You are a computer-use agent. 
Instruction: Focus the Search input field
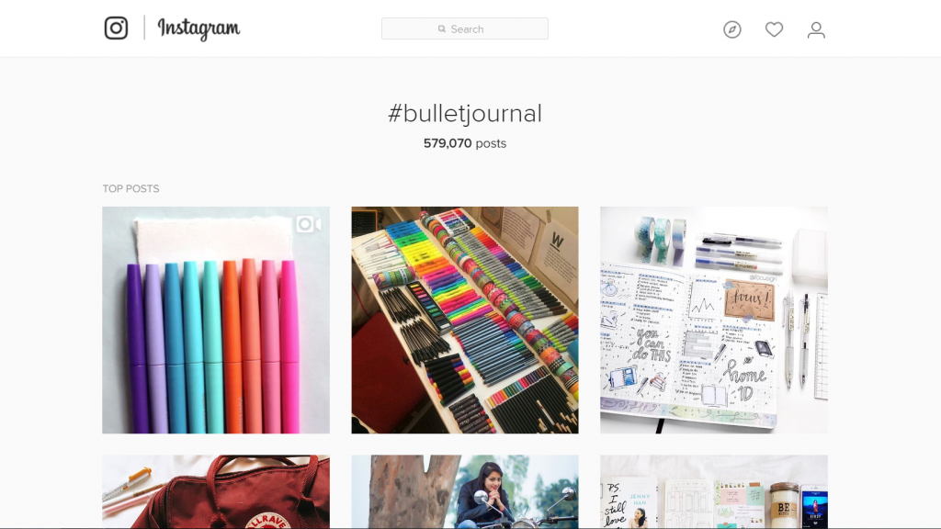point(464,28)
